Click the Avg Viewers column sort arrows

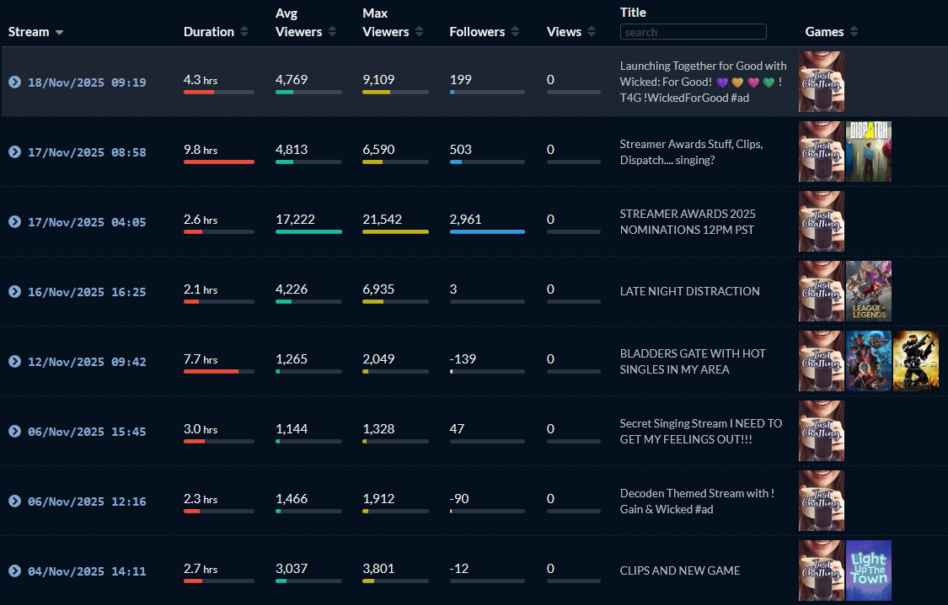(332, 31)
